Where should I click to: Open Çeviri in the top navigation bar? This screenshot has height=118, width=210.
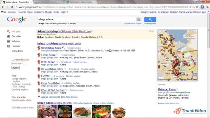pyautogui.click(x=30, y=12)
